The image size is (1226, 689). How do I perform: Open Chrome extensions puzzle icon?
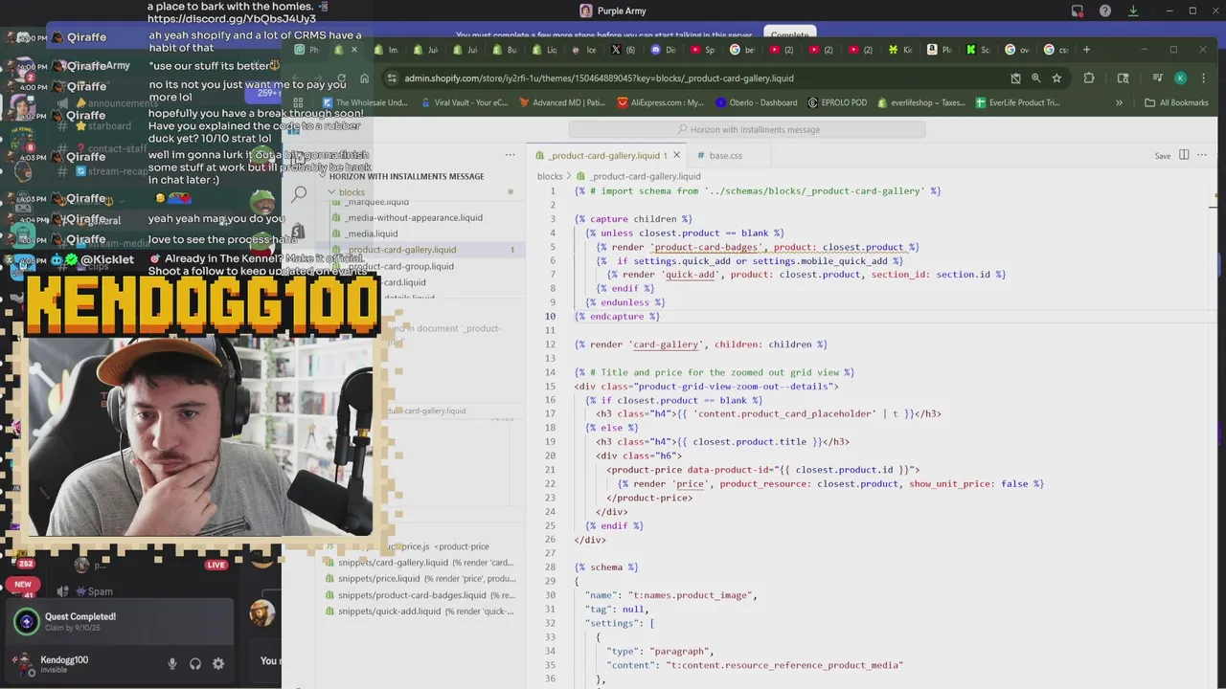(1089, 78)
